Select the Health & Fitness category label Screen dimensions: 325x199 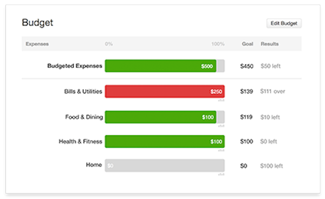80,142
